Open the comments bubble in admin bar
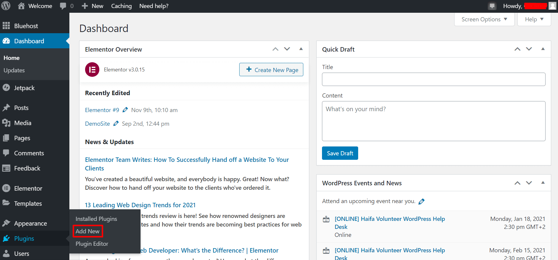This screenshot has height=260, width=558. pos(63,6)
